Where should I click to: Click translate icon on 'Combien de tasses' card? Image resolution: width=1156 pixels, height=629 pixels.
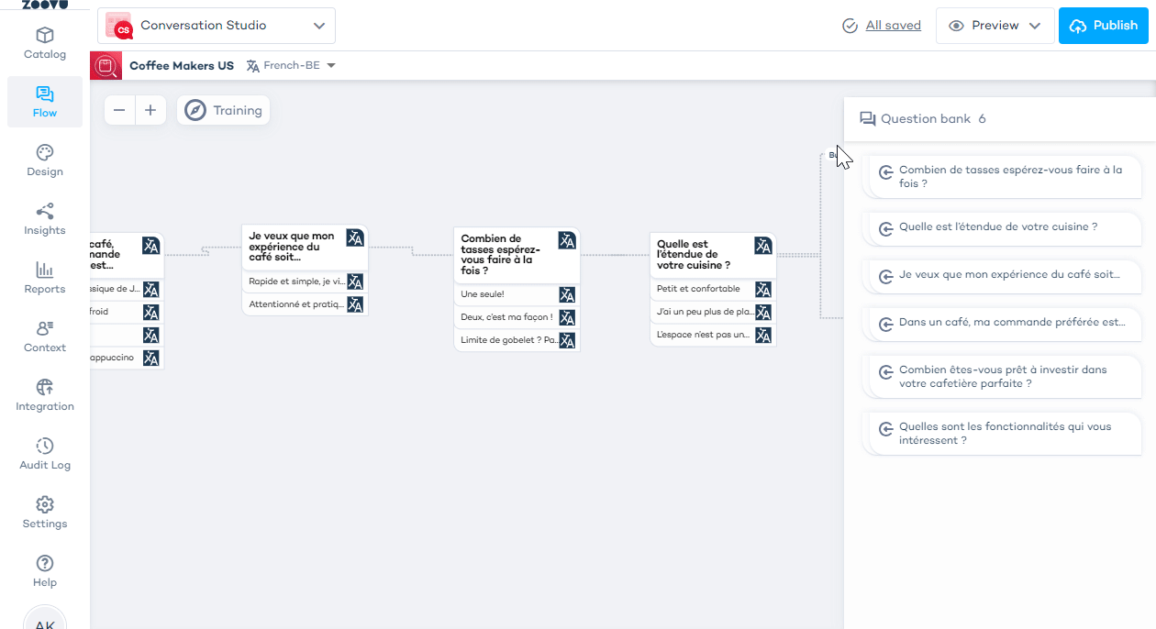tap(567, 240)
